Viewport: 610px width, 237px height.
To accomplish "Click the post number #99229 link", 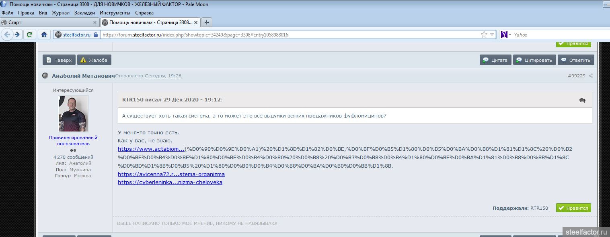I will point(577,76).
